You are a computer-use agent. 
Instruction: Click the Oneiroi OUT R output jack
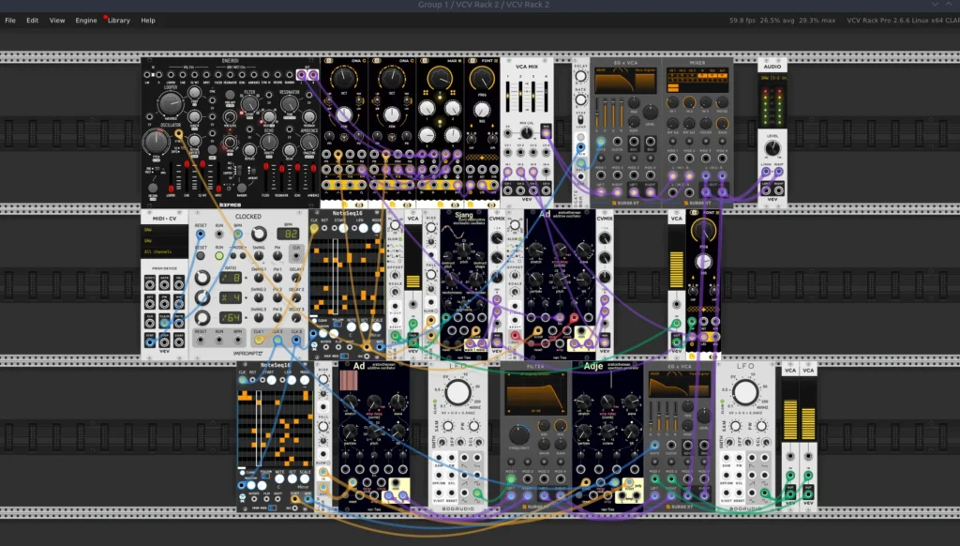[313, 75]
